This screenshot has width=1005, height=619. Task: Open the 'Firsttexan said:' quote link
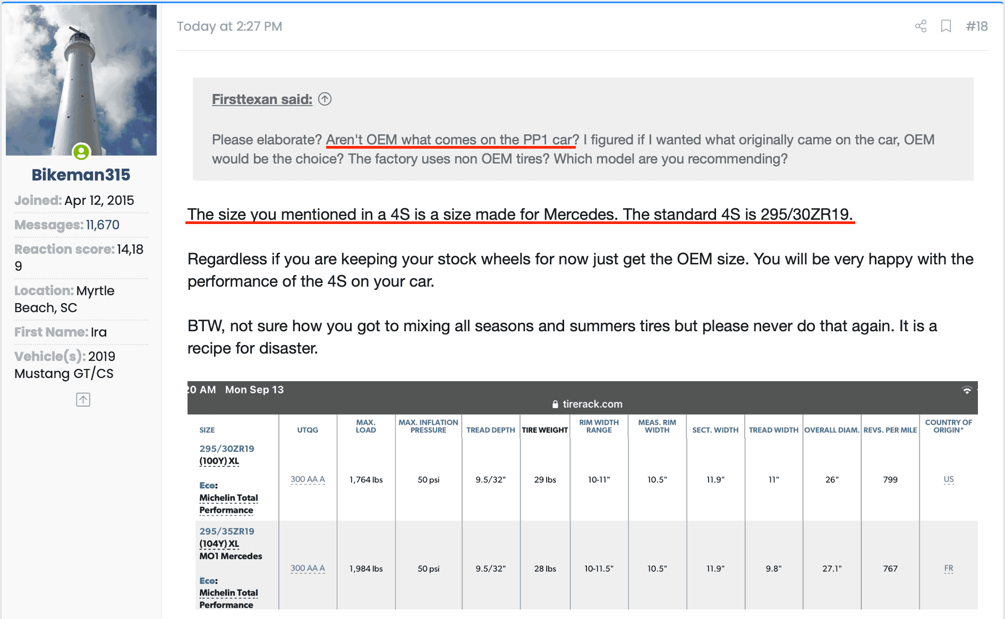pos(262,99)
